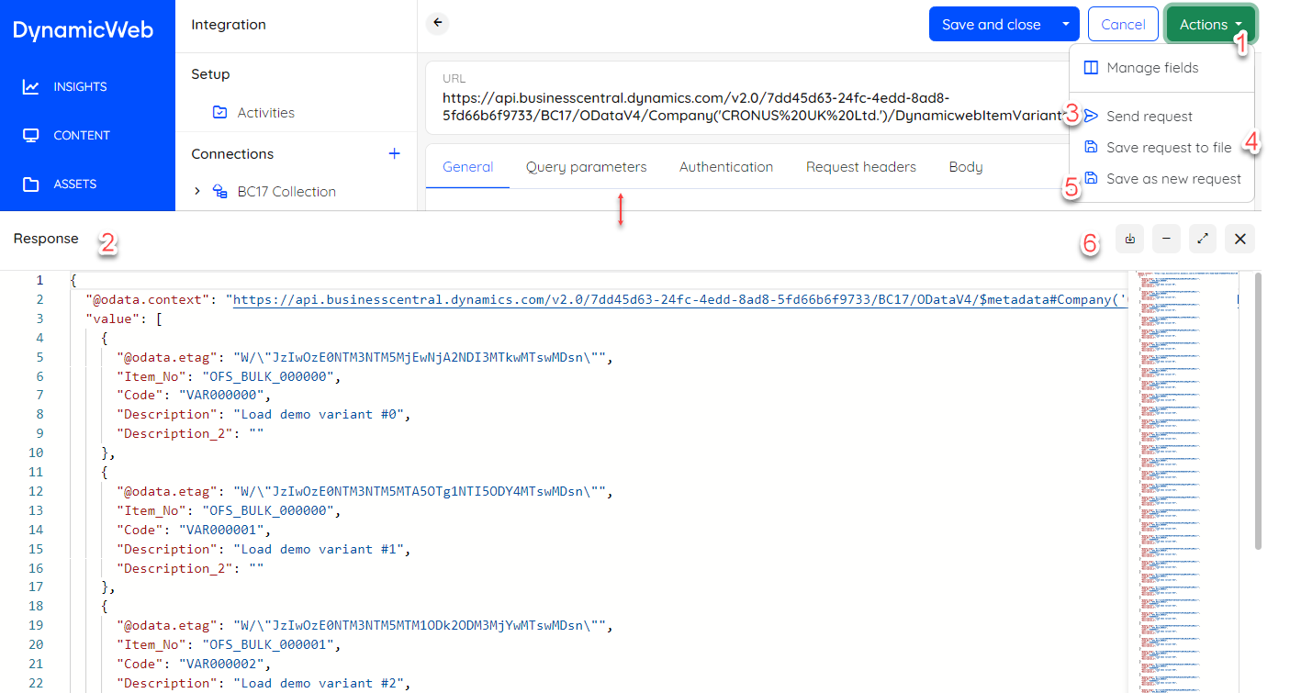1290x693 pixels.
Task: Open CONTENT in the sidebar
Action: [x=82, y=136]
